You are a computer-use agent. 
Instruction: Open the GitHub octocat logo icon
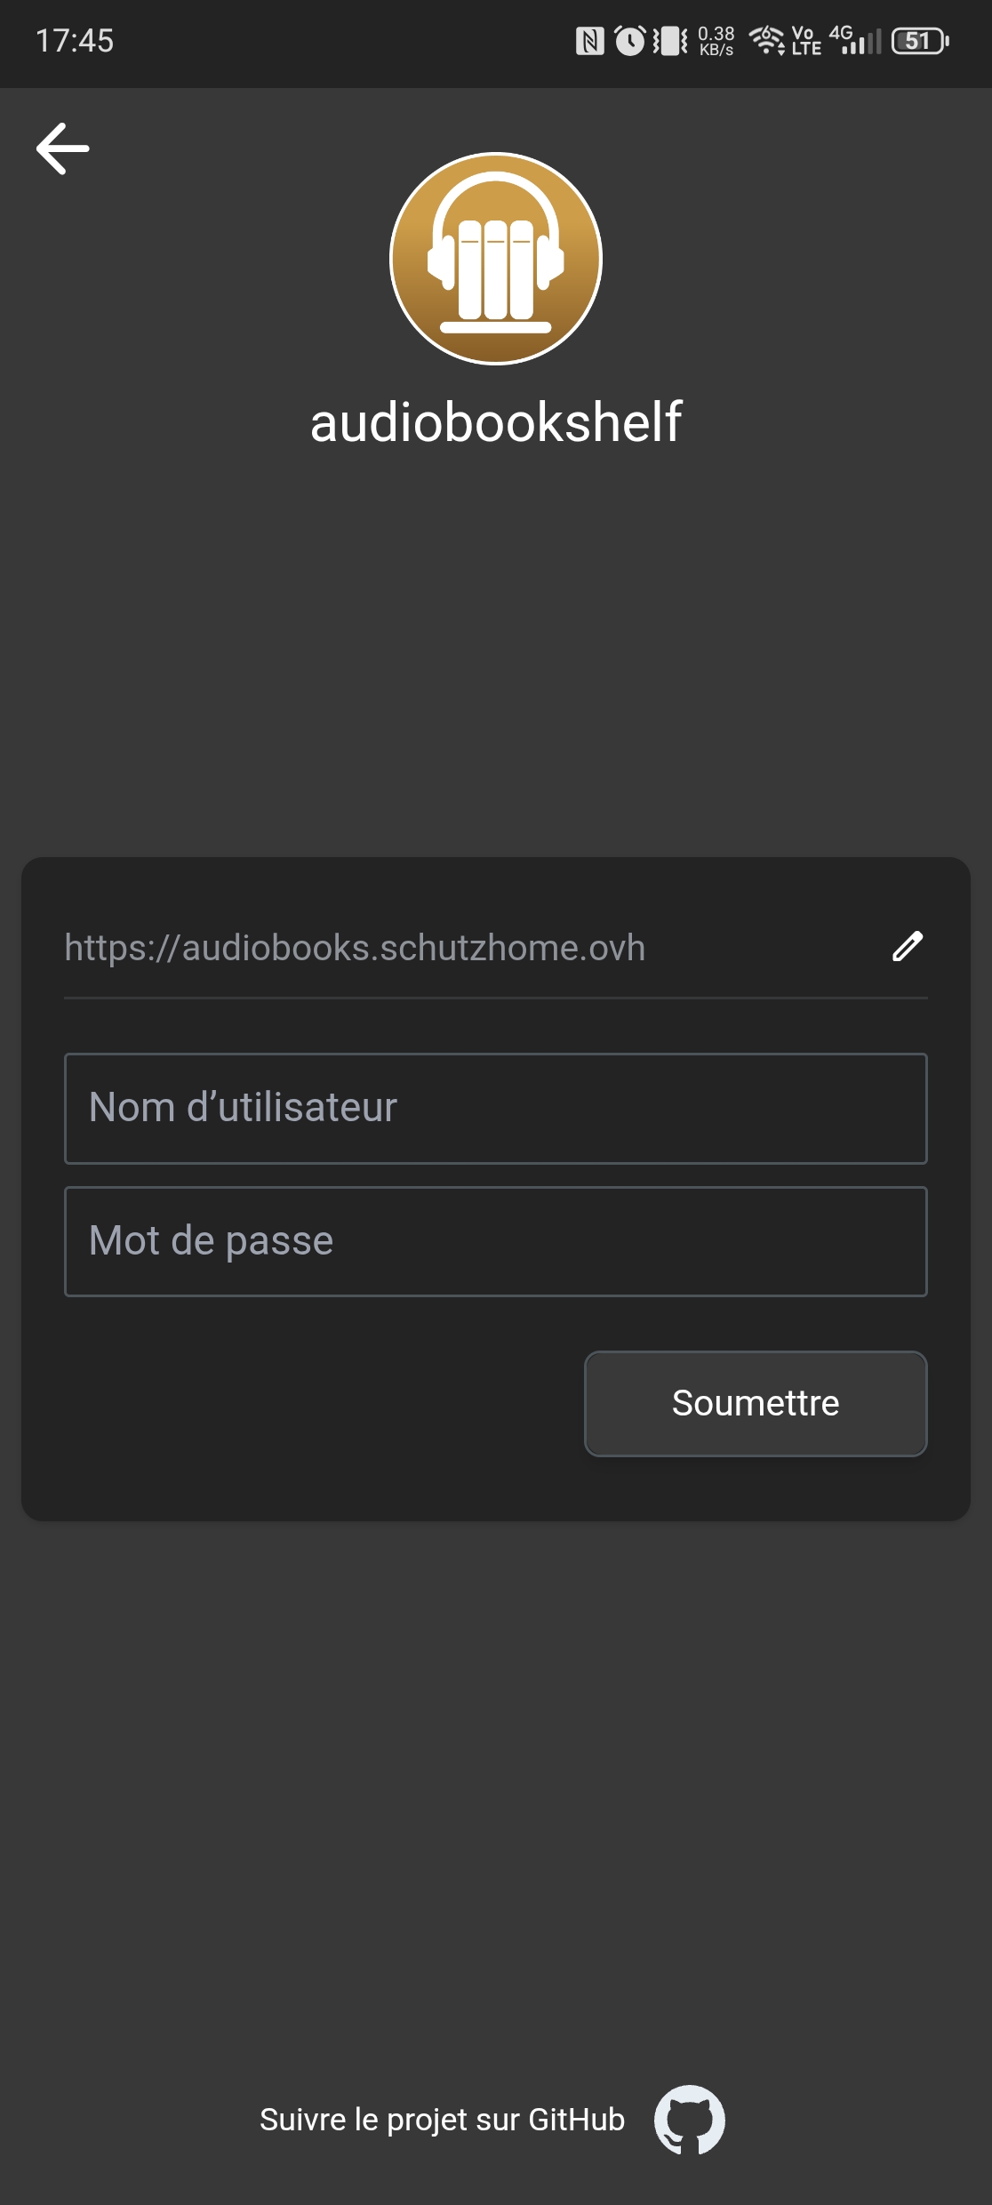(x=689, y=2120)
